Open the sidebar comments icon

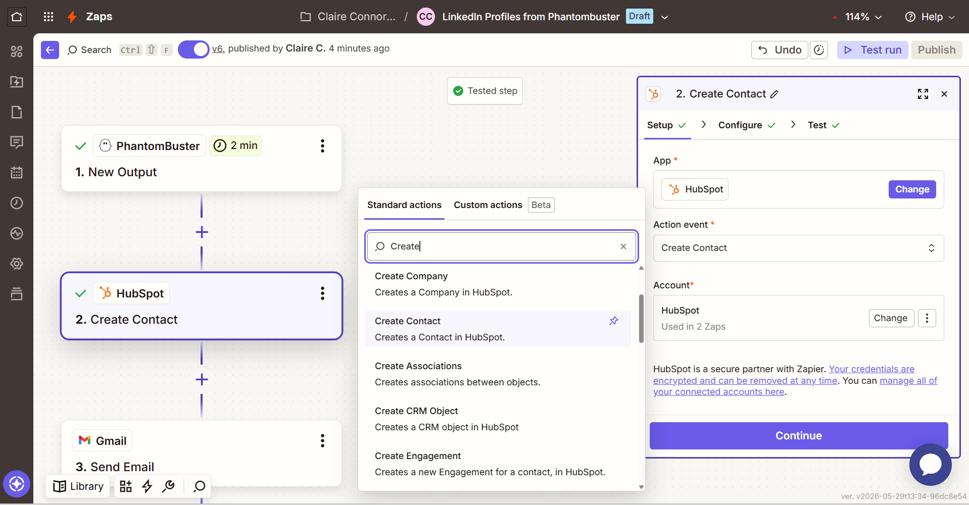17,142
